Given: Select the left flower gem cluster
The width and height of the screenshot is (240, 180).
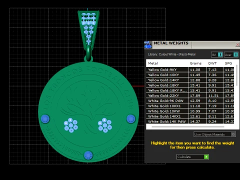Looking at the screenshot, I should pyautogui.click(x=71, y=125).
